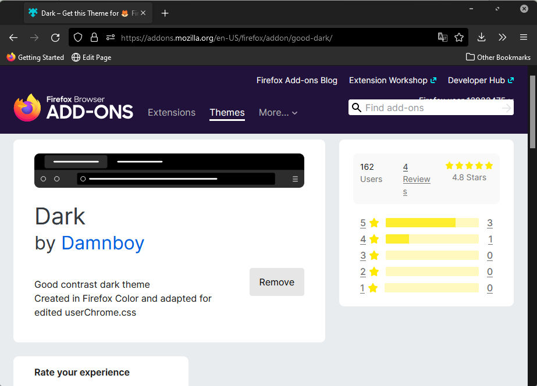
Task: Click the 3-star rating bar
Action: coord(432,255)
